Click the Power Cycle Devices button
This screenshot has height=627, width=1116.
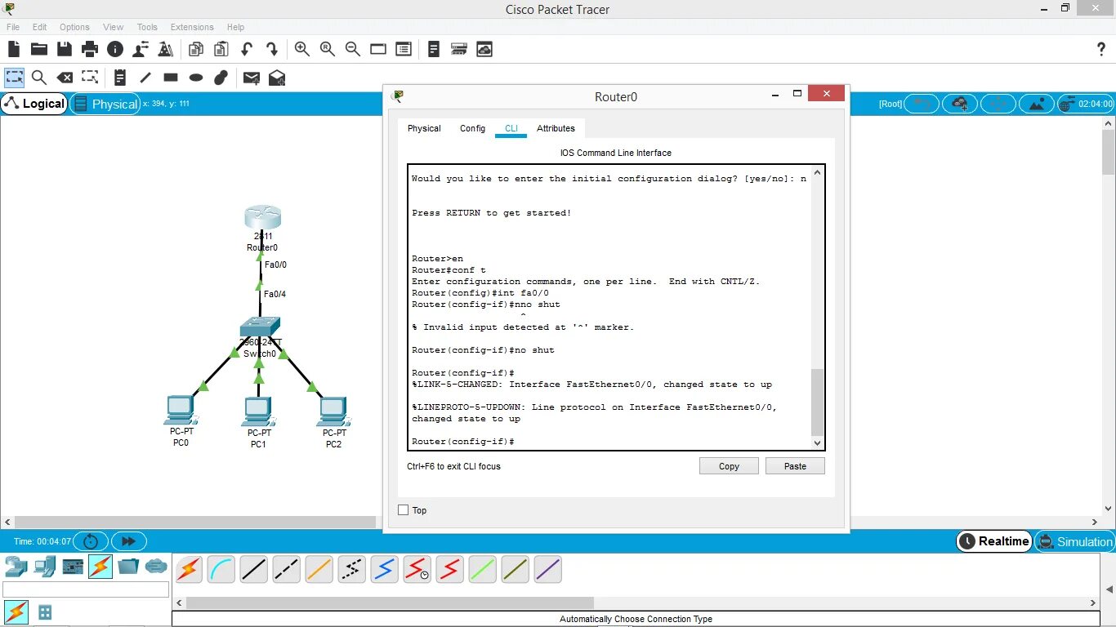91,541
